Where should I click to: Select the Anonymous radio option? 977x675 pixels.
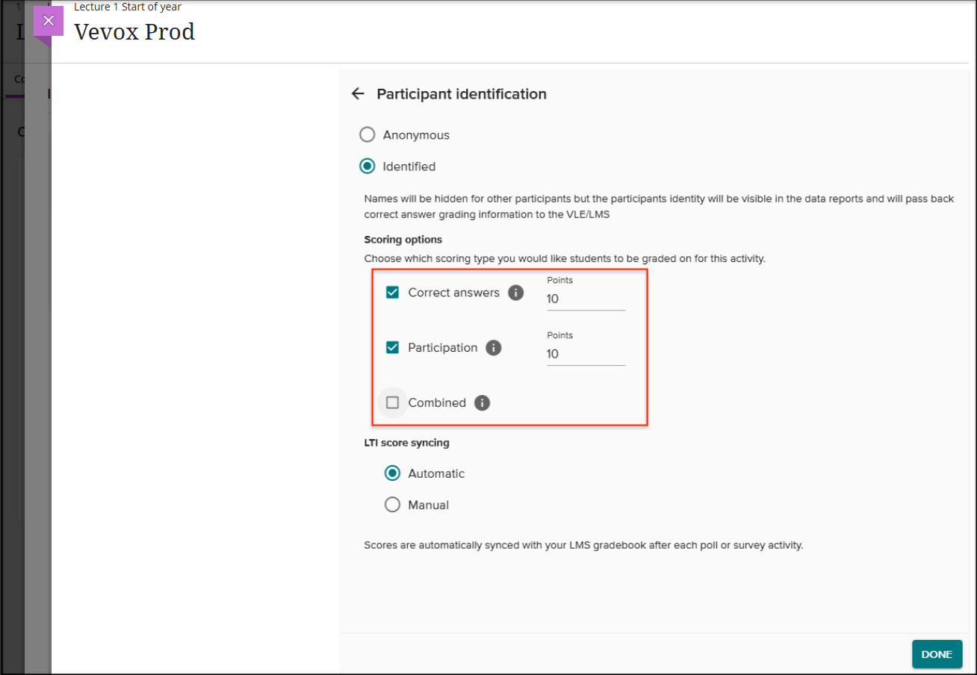click(367, 135)
